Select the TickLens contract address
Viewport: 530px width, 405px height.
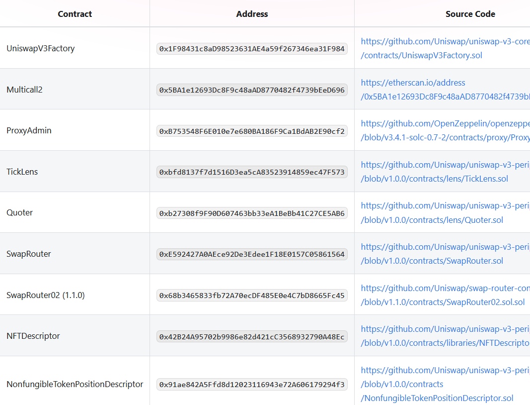coord(252,172)
